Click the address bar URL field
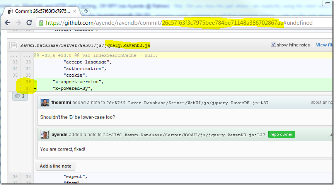The height and width of the screenshot is (185, 334). pyautogui.click(x=185, y=23)
